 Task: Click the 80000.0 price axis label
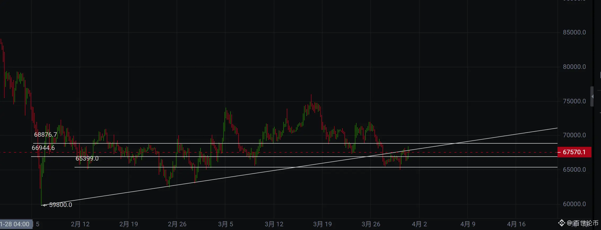pyautogui.click(x=574, y=67)
